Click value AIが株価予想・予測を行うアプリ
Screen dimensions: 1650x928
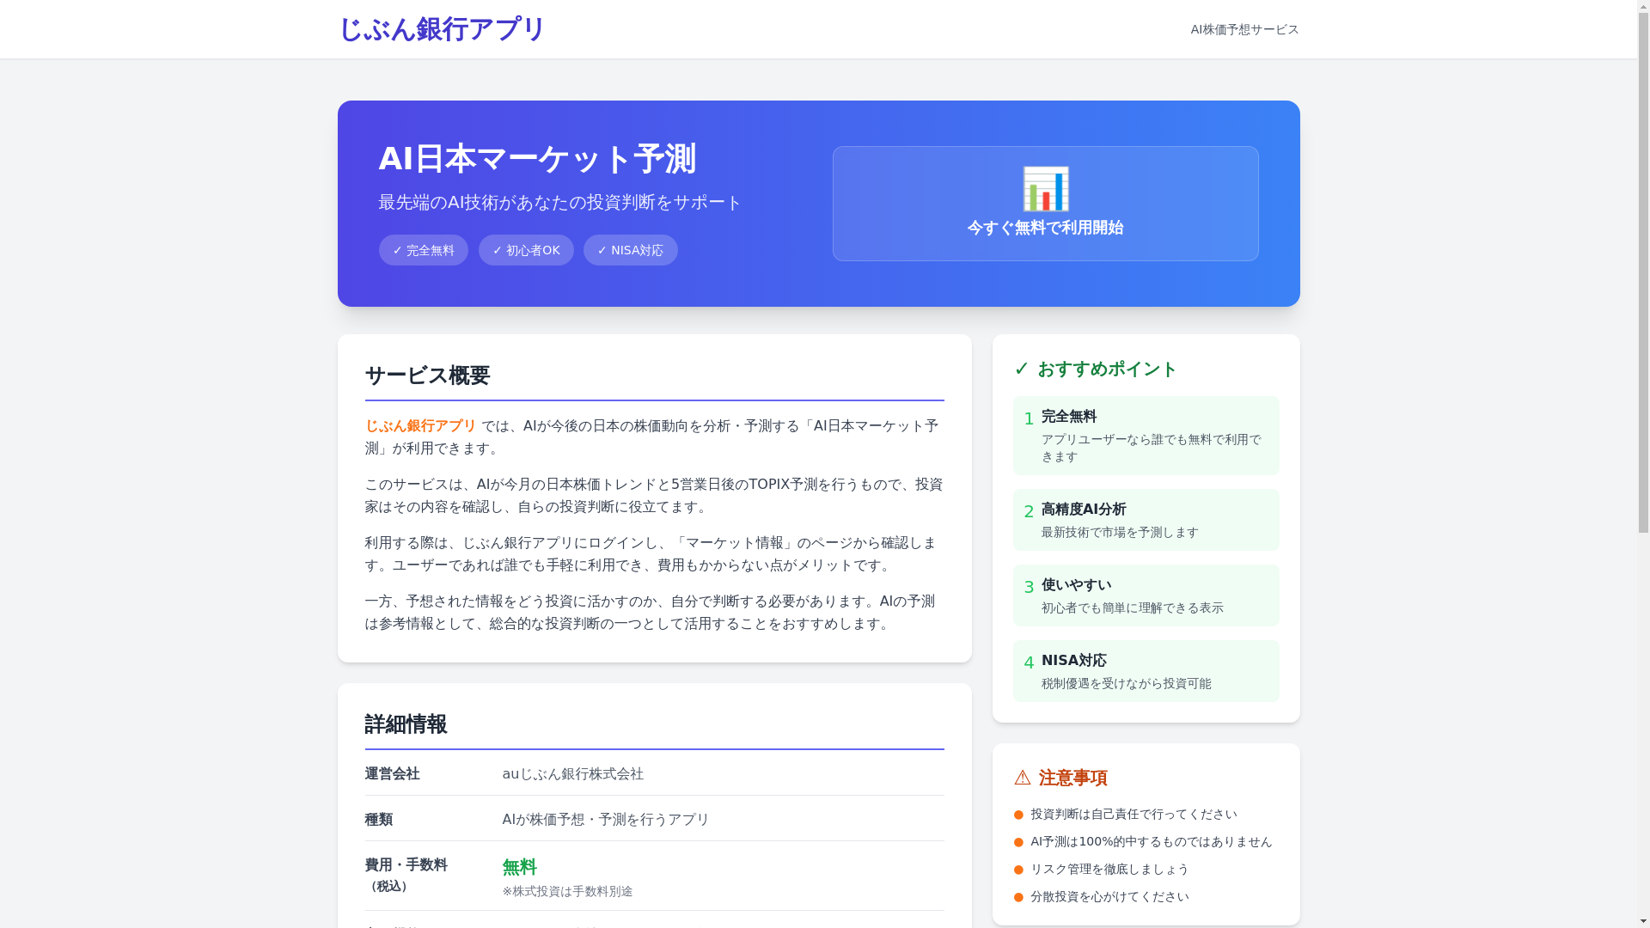(605, 820)
